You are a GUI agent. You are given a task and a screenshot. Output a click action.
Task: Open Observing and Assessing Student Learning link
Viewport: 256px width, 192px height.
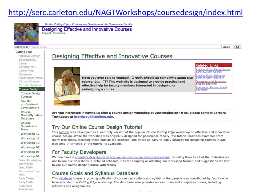tap(211, 83)
